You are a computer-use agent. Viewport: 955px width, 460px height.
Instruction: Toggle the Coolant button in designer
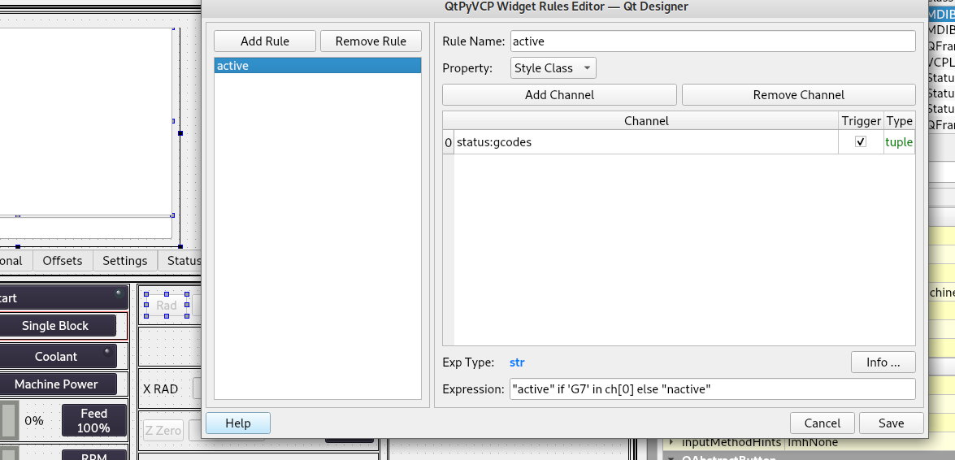tap(56, 357)
